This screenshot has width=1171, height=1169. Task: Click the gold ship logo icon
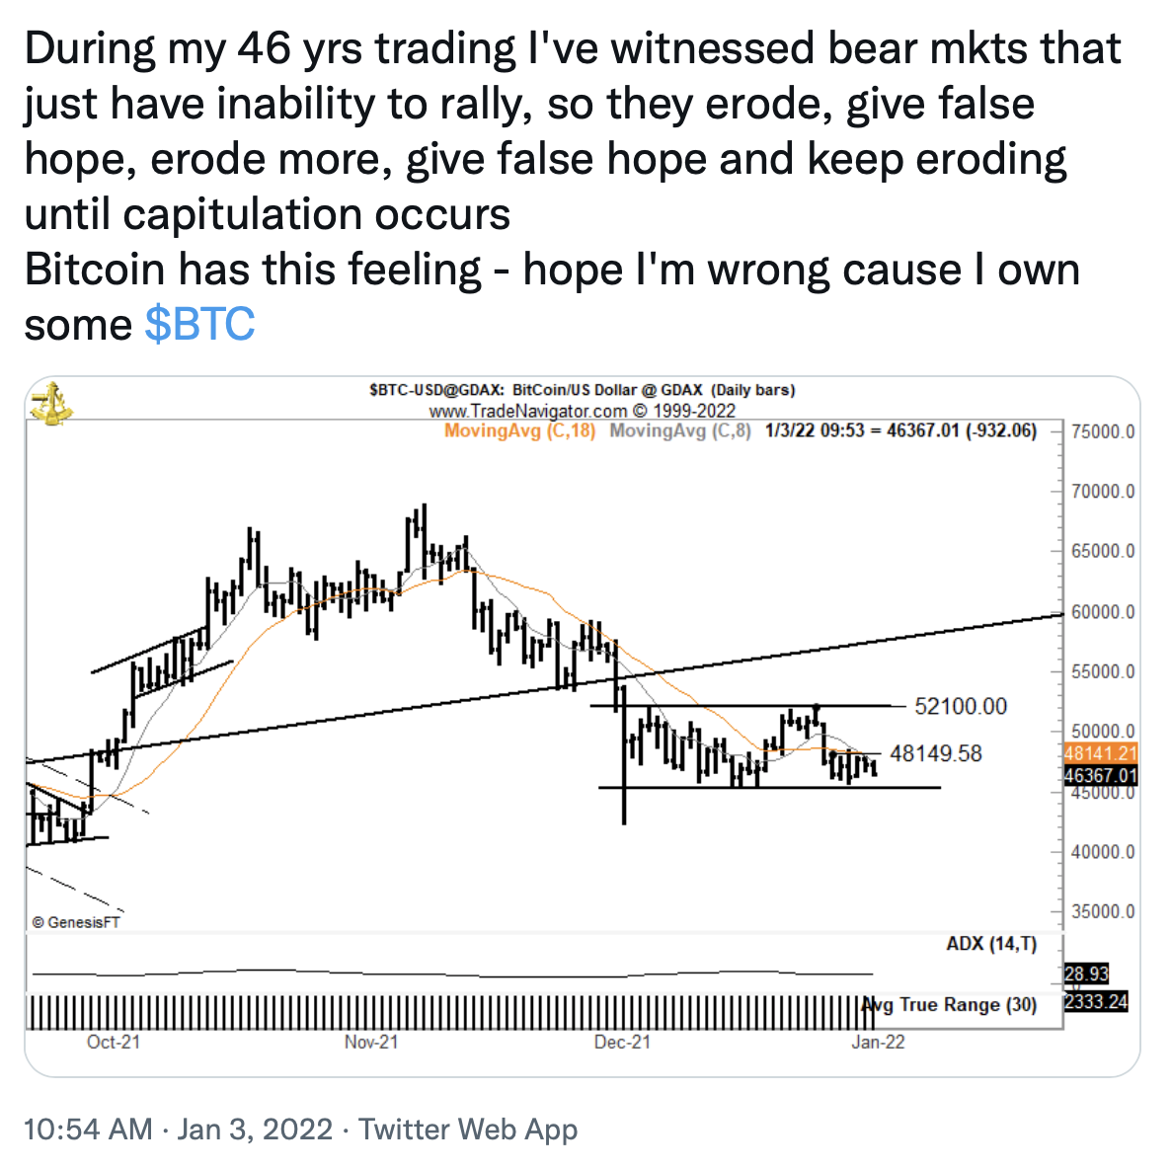(x=50, y=404)
